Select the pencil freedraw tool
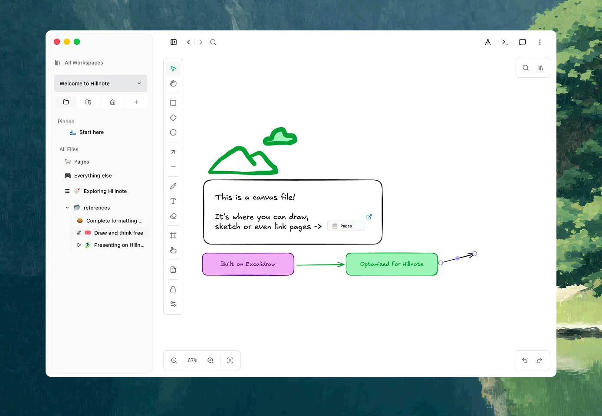This screenshot has width=602, height=416. 173,186
